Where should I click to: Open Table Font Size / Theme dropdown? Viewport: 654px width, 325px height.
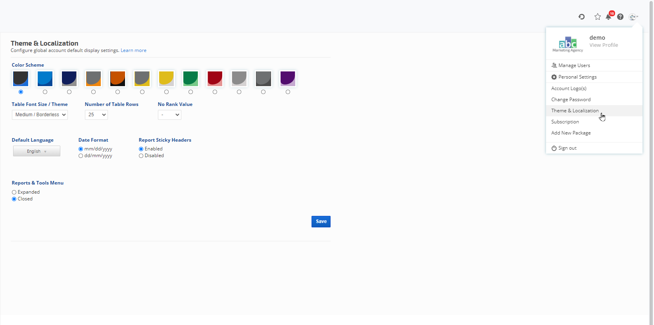click(40, 115)
